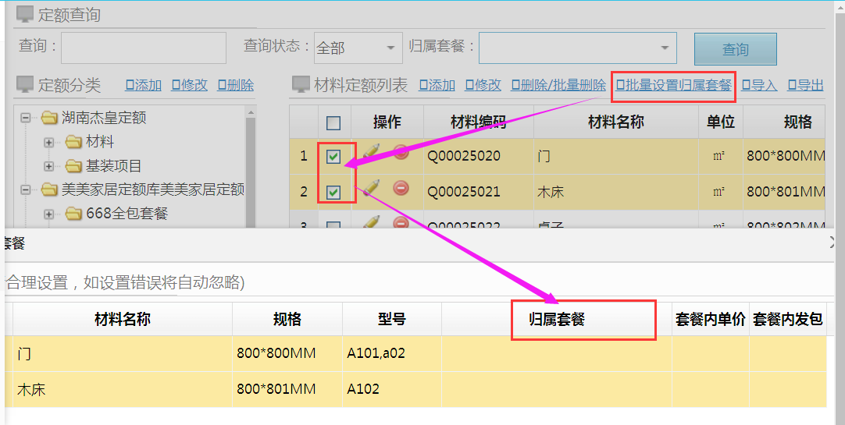This screenshot has width=845, height=425.
Task: Click the pencil edit icon for row 门
Action: [372, 153]
